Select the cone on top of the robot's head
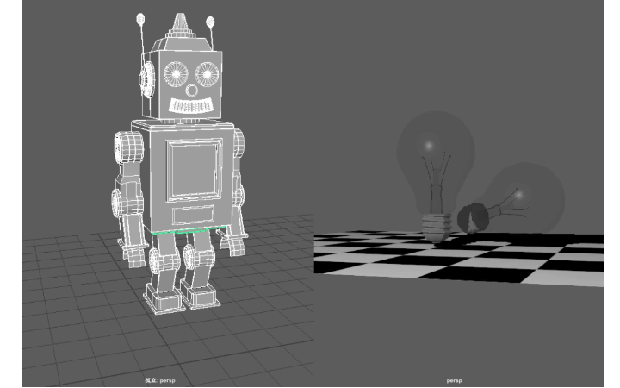Screen dimensions: 620x388 coord(179,24)
